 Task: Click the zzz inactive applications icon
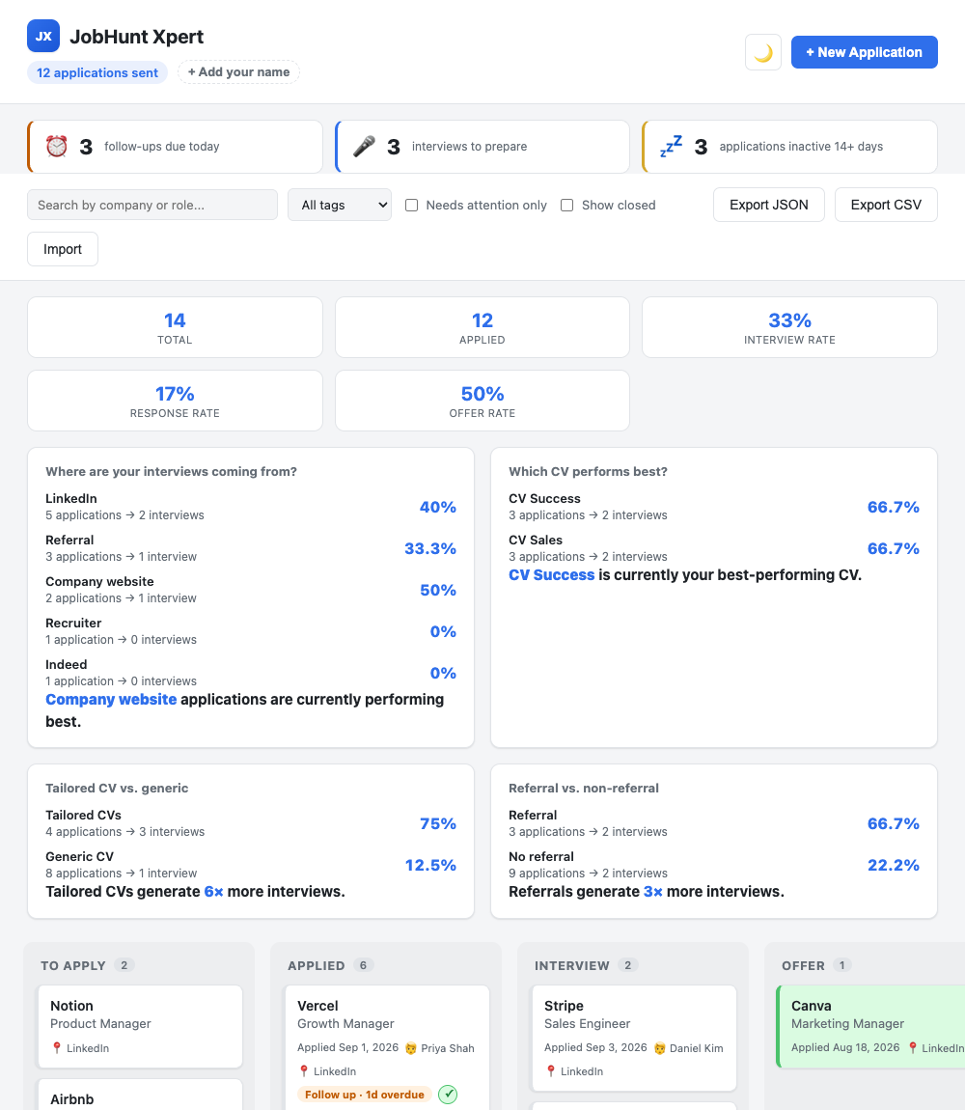pos(672,147)
